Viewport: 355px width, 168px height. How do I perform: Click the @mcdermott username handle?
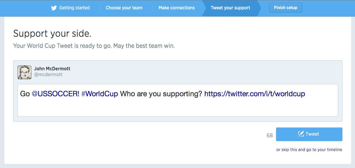(48, 75)
